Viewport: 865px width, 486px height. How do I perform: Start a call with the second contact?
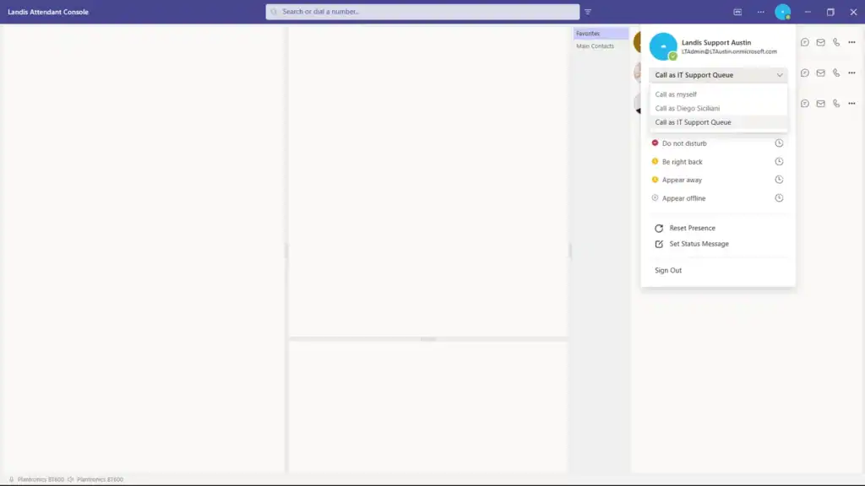[x=836, y=73]
